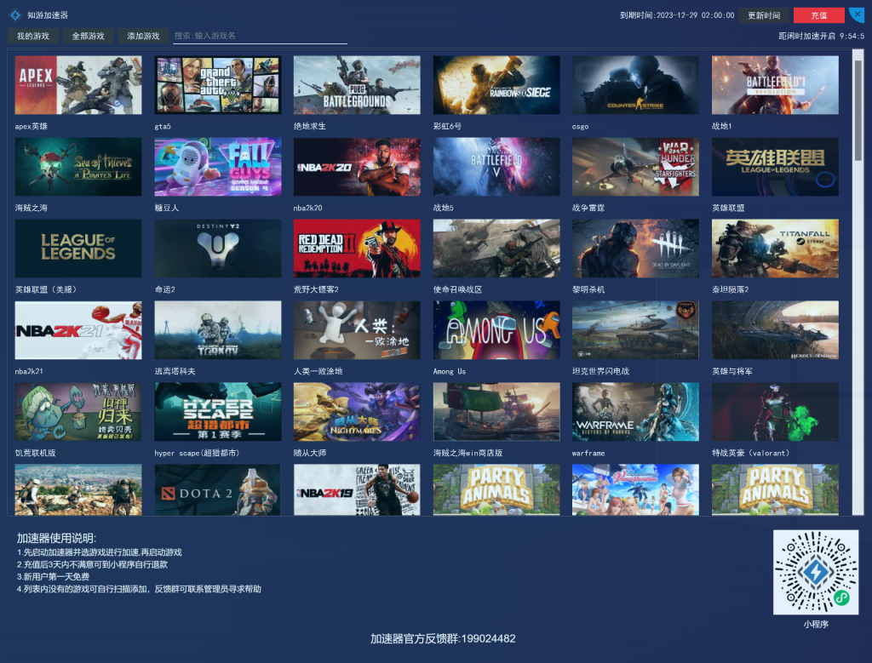872x663 pixels.
Task: Choose the PUBG Battlegrounds thumbnail
Action: click(x=357, y=85)
